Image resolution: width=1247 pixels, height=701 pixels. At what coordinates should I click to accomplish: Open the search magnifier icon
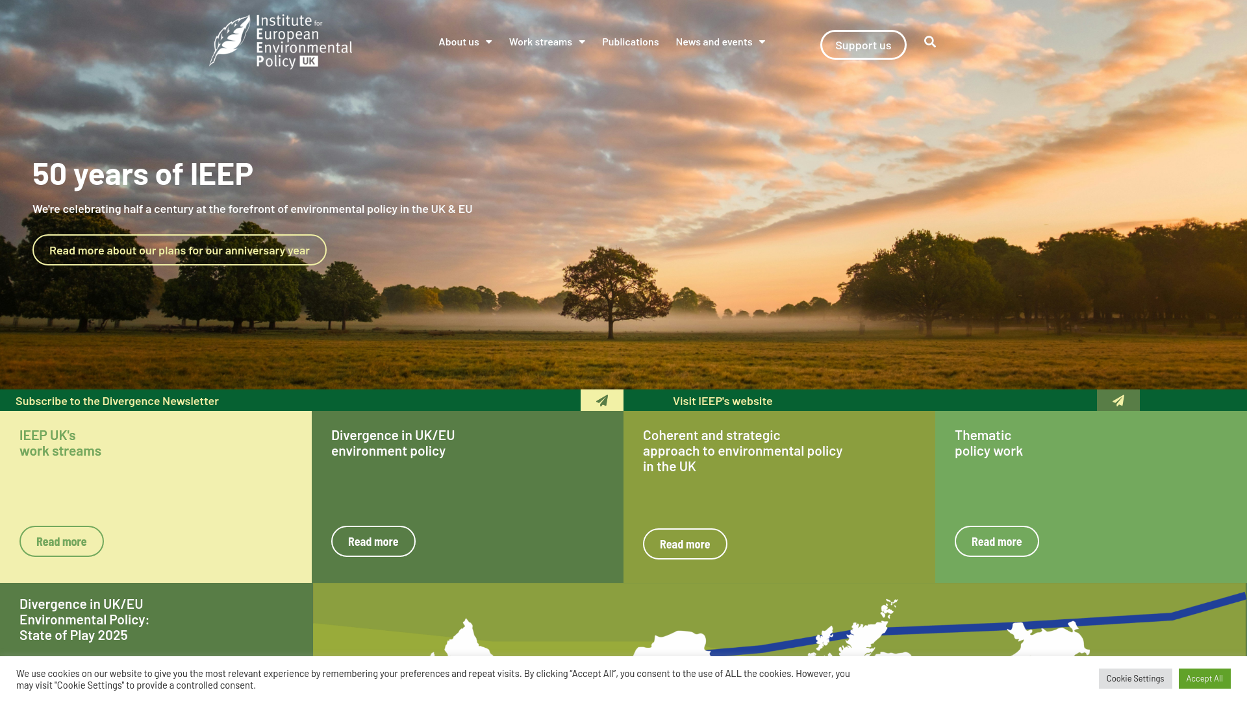point(930,42)
